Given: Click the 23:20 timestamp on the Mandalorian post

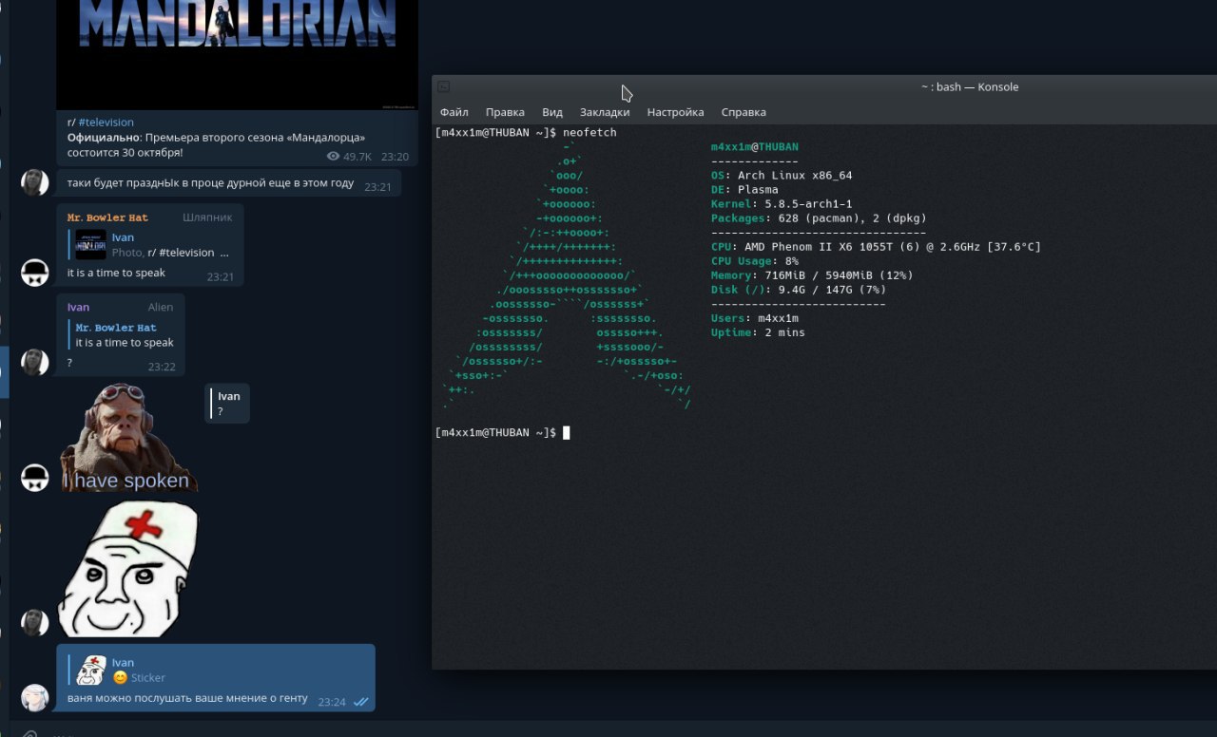Looking at the screenshot, I should click(x=395, y=157).
